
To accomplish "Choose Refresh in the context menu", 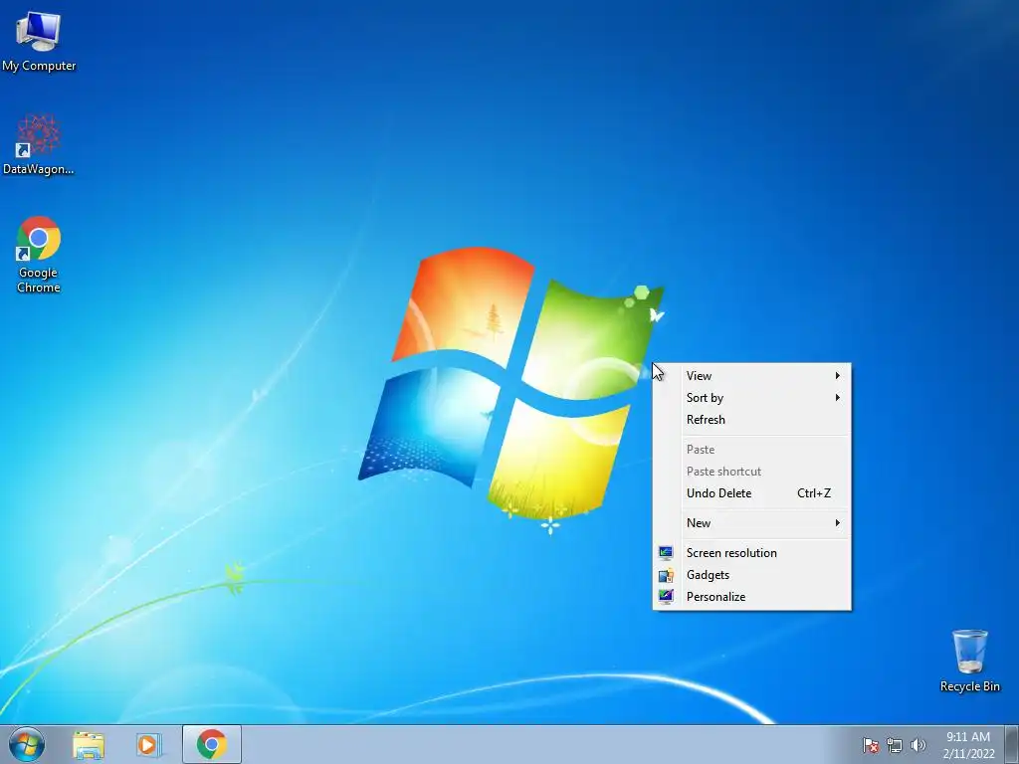I will 752,420.
